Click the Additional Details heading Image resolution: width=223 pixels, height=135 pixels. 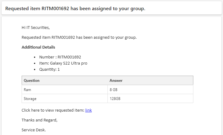point(38,47)
